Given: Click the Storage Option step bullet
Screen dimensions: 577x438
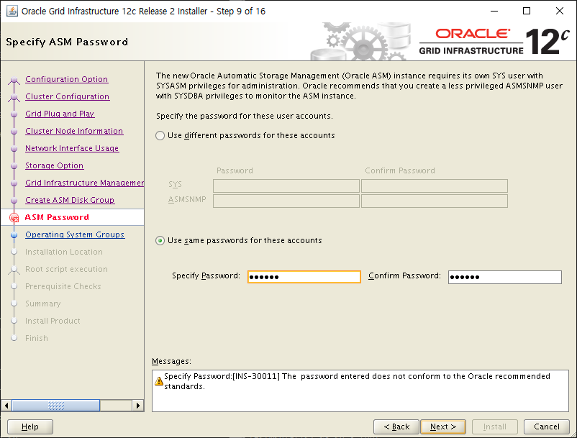Looking at the screenshot, I should click(x=14, y=166).
